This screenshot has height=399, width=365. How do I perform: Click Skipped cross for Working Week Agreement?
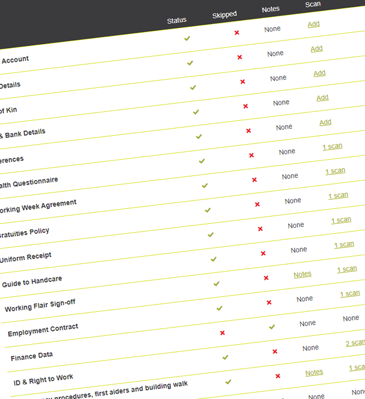[x=254, y=180]
